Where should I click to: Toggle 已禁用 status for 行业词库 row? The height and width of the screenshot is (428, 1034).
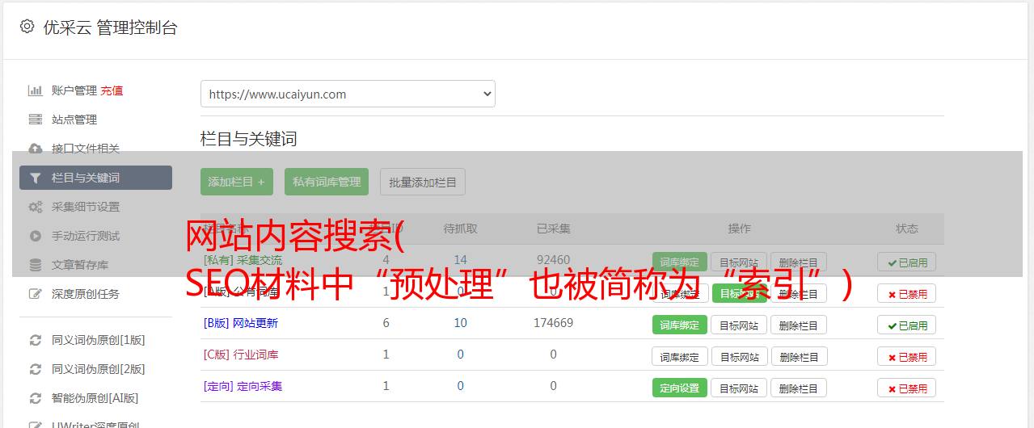pos(906,356)
